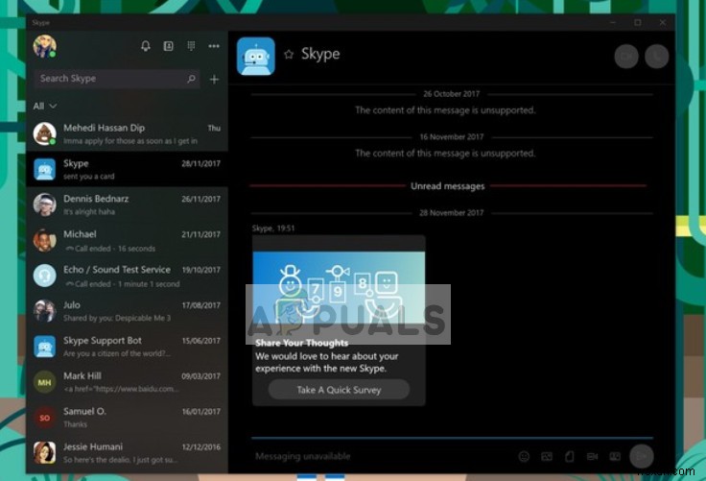Click the search magnifier icon
This screenshot has width=706, height=481.
click(191, 79)
